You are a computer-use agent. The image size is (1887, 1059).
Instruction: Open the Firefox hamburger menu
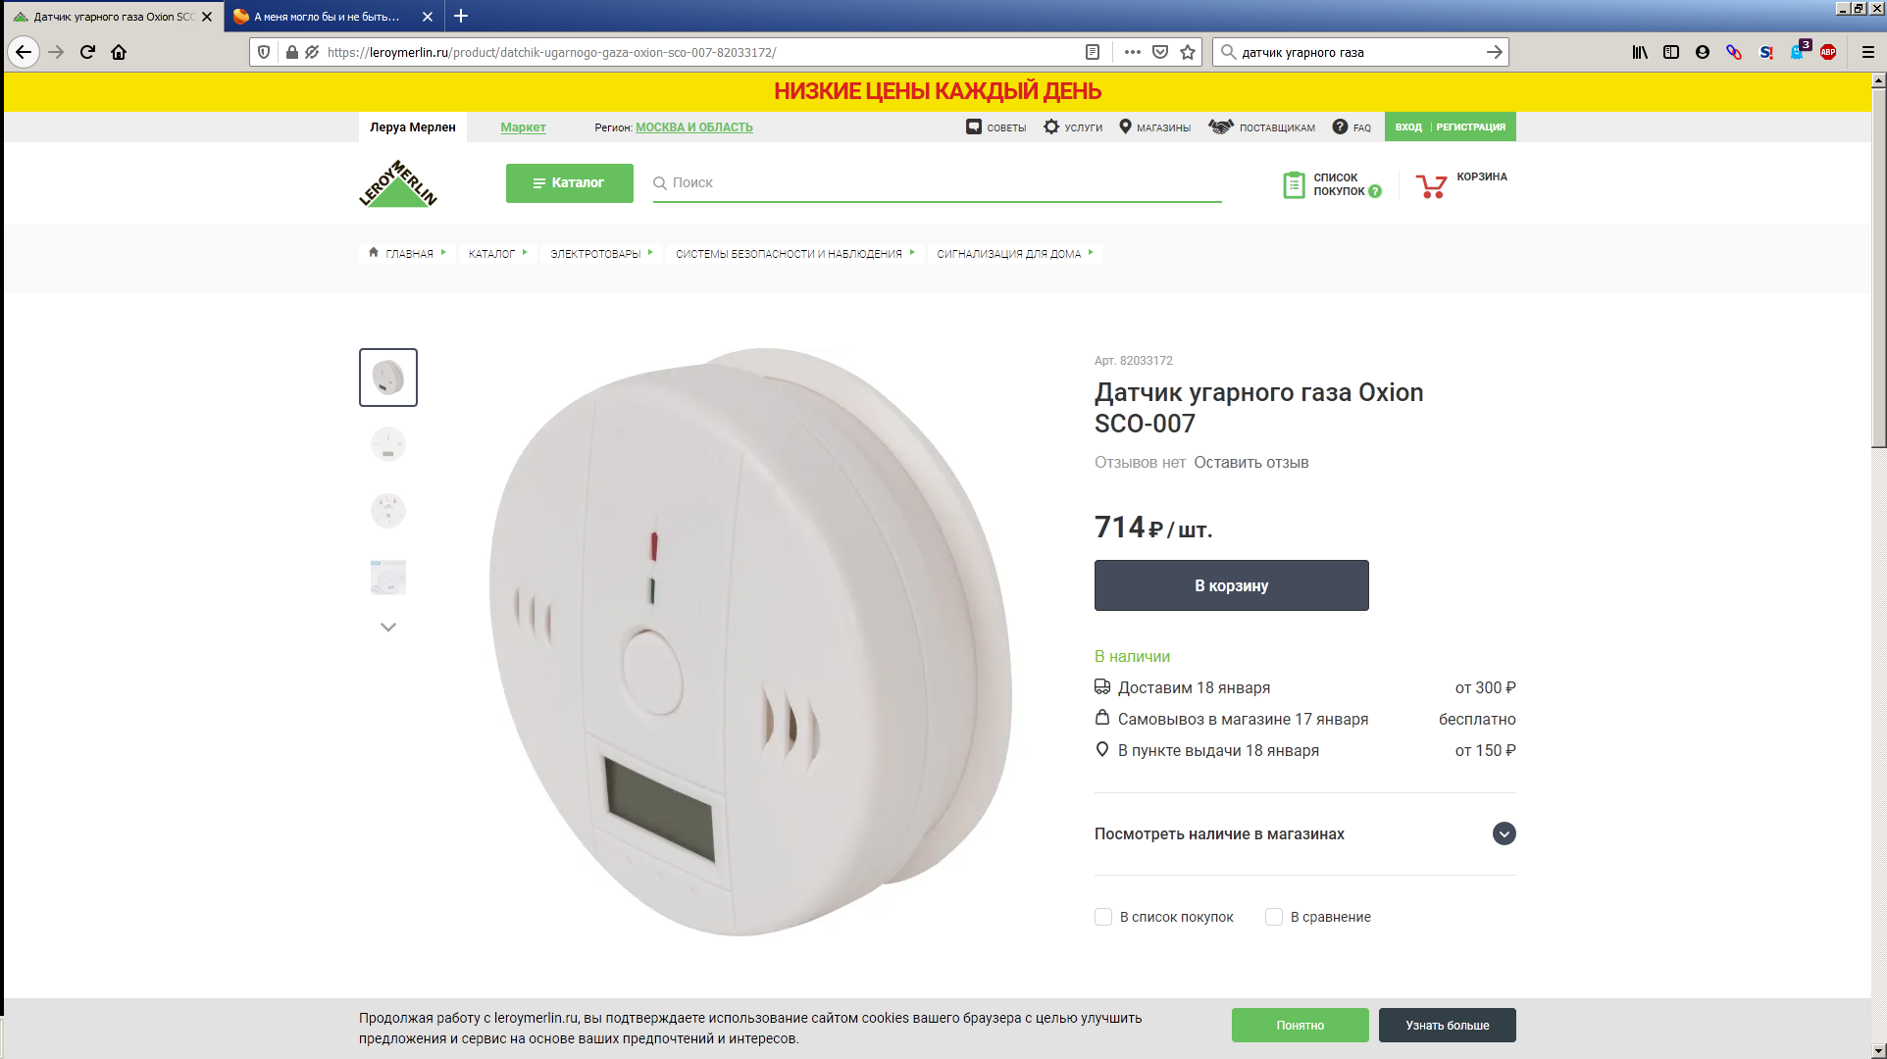click(x=1868, y=52)
